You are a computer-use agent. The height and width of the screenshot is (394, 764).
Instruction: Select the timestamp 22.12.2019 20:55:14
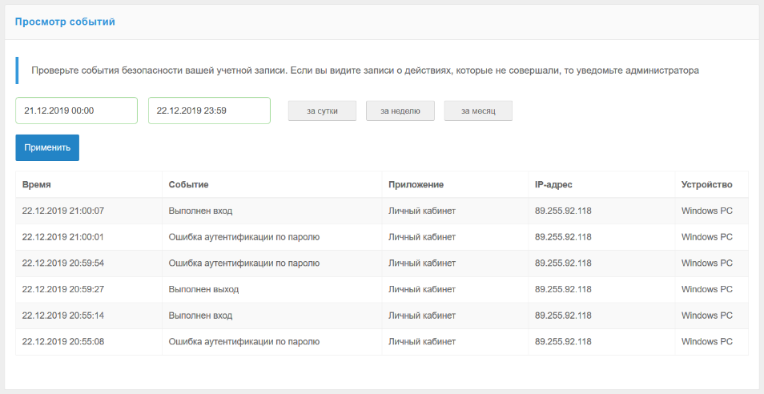[x=63, y=316]
